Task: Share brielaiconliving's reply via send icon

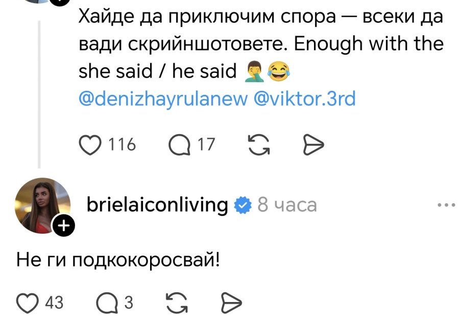Action: point(231,303)
